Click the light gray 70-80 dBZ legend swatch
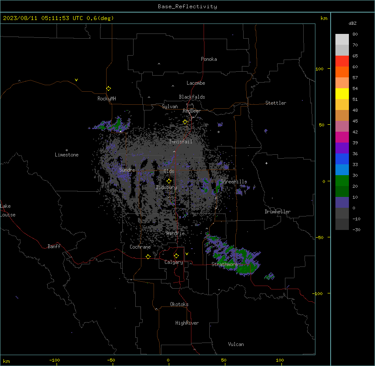 pyautogui.click(x=342, y=39)
